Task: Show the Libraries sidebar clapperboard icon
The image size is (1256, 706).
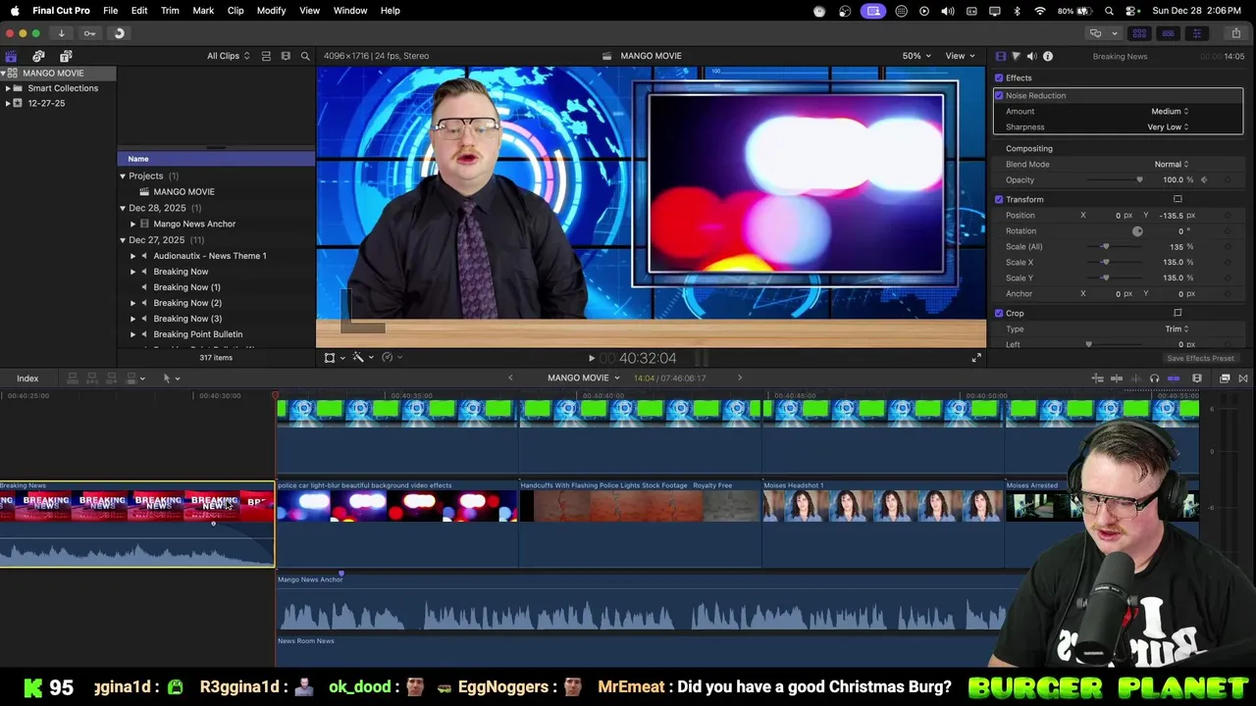Action: (11, 56)
